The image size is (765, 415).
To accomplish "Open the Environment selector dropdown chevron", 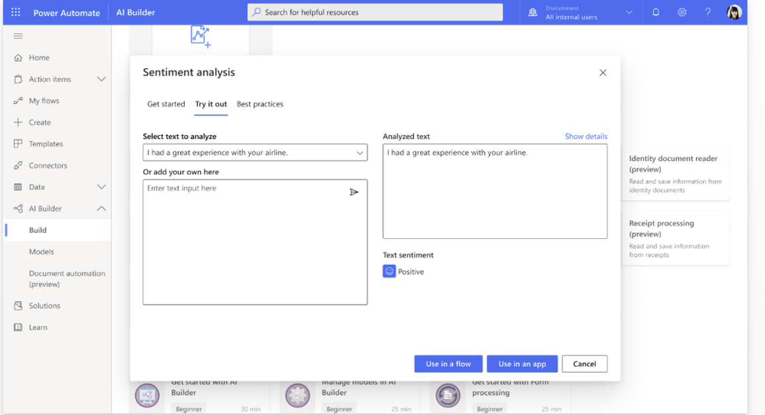I will pos(629,13).
